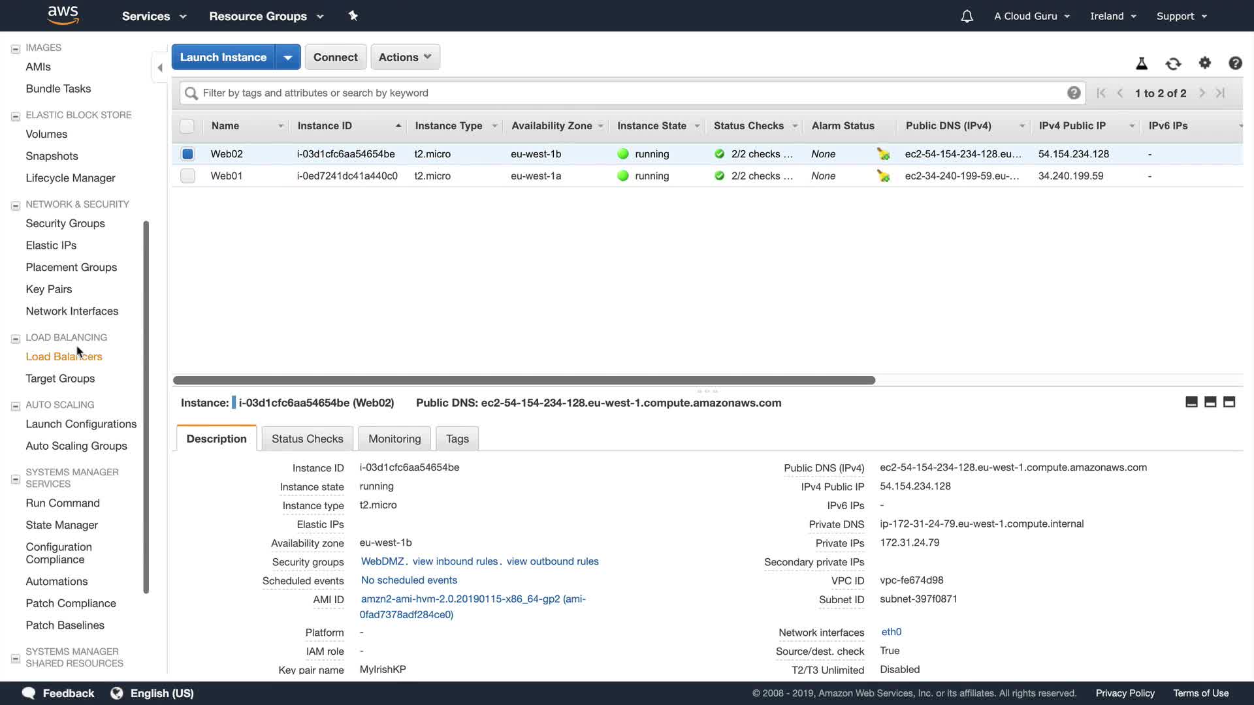Click the instance filter search field
Screen dimensions: 1254x705
point(627,93)
